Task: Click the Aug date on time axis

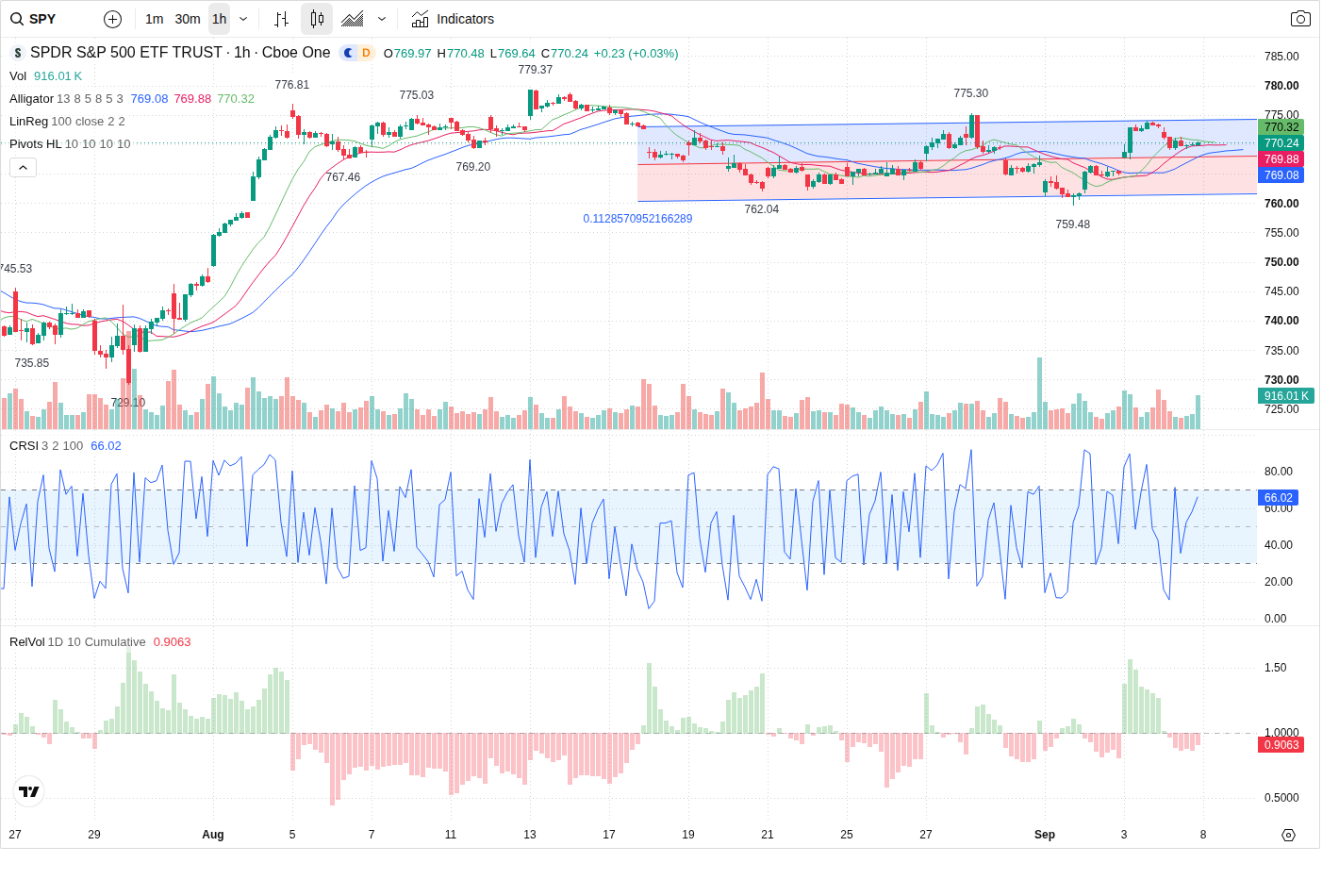Action: (x=213, y=835)
